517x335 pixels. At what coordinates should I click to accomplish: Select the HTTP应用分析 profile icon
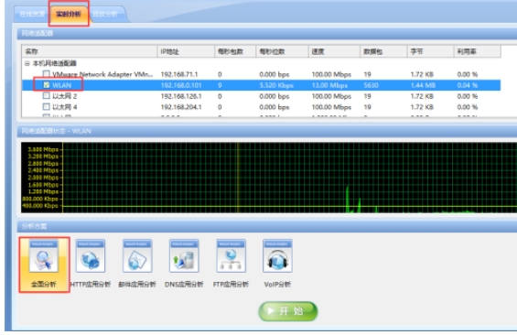pyautogui.click(x=91, y=256)
